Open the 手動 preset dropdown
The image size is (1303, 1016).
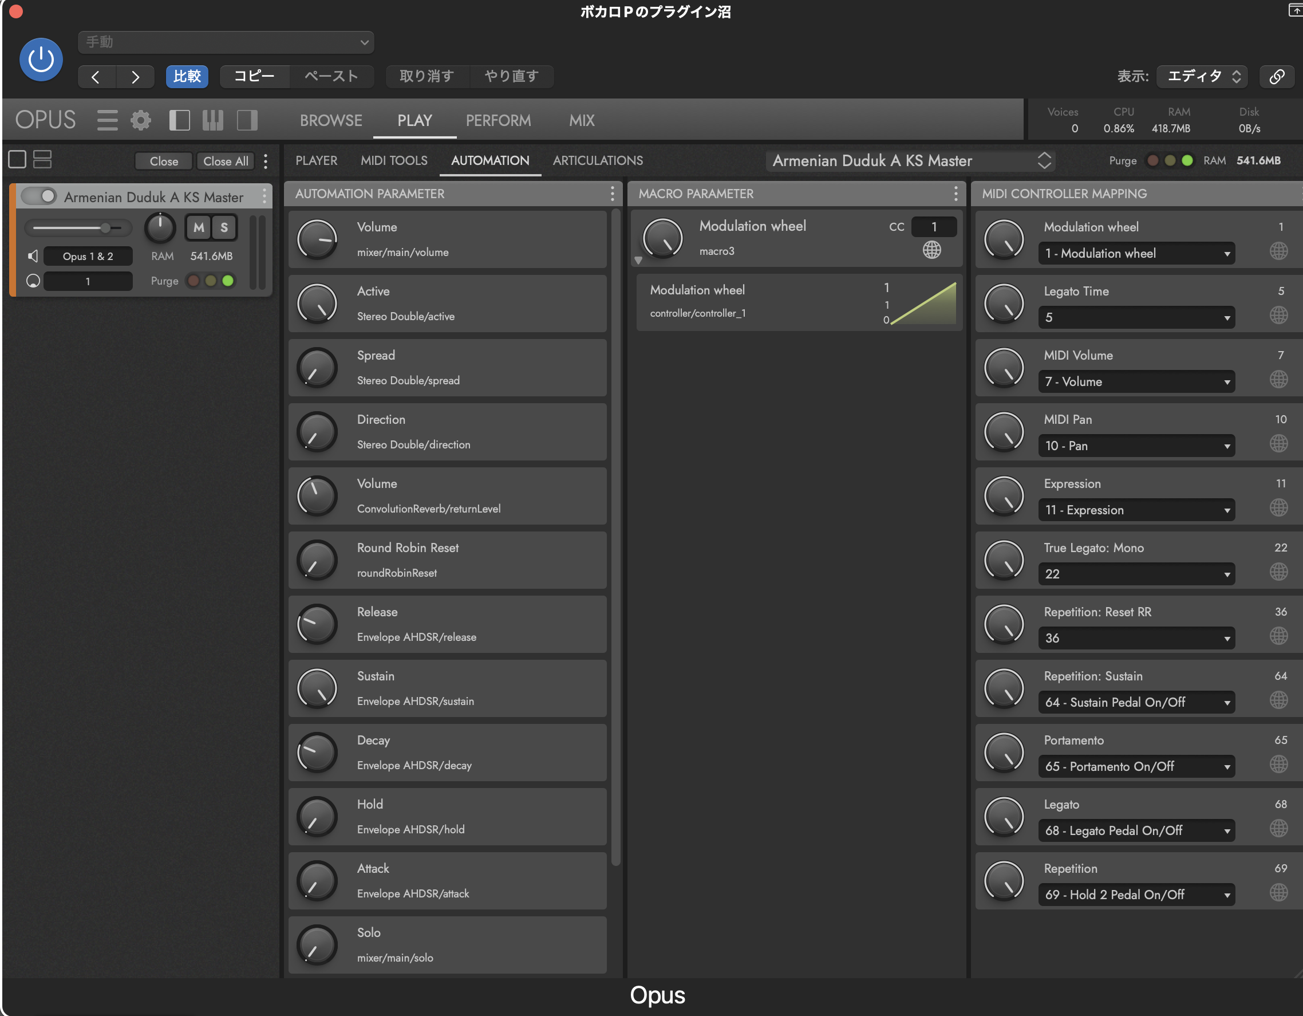[x=226, y=42]
